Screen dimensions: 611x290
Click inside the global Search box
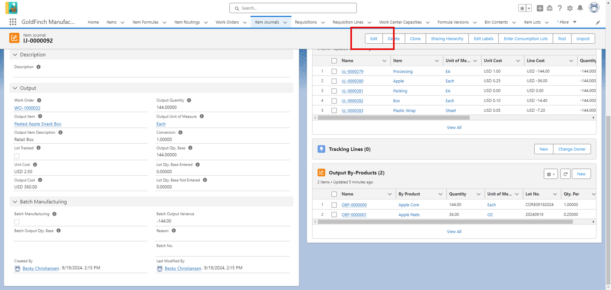[293, 8]
